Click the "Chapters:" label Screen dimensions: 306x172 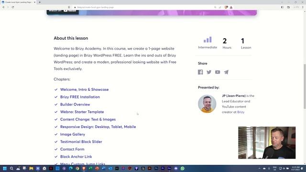(x=62, y=79)
